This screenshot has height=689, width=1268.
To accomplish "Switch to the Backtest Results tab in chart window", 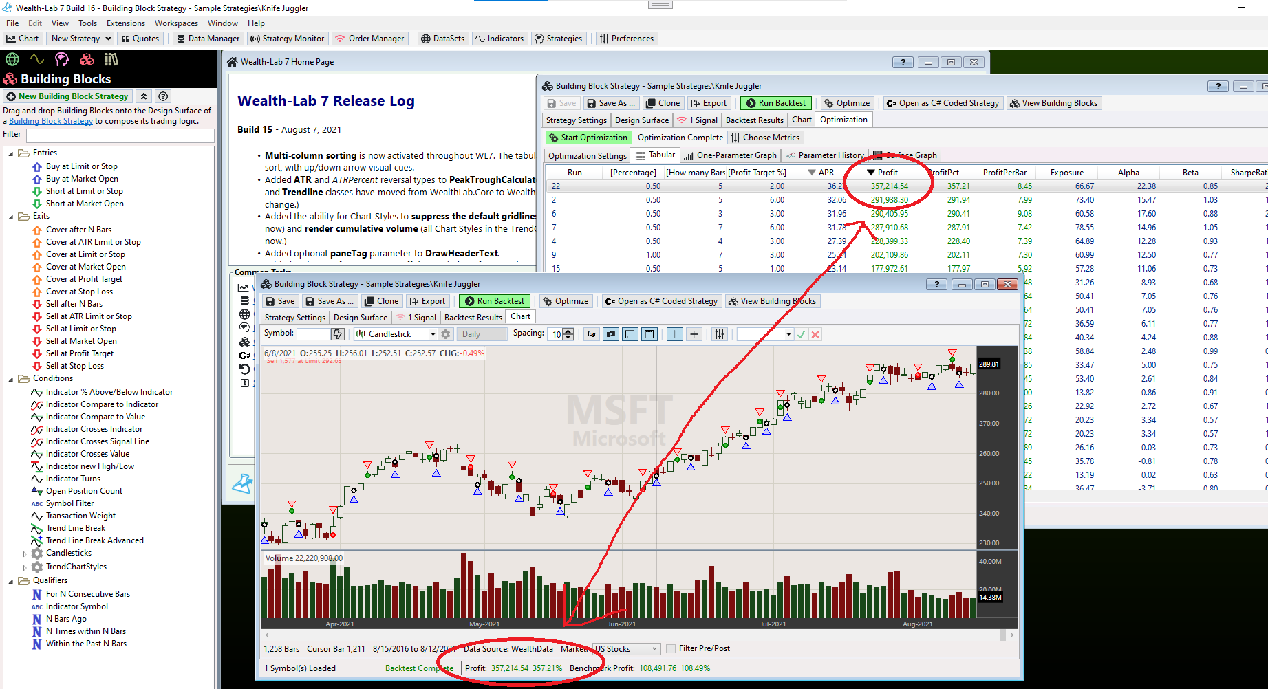I will [473, 317].
